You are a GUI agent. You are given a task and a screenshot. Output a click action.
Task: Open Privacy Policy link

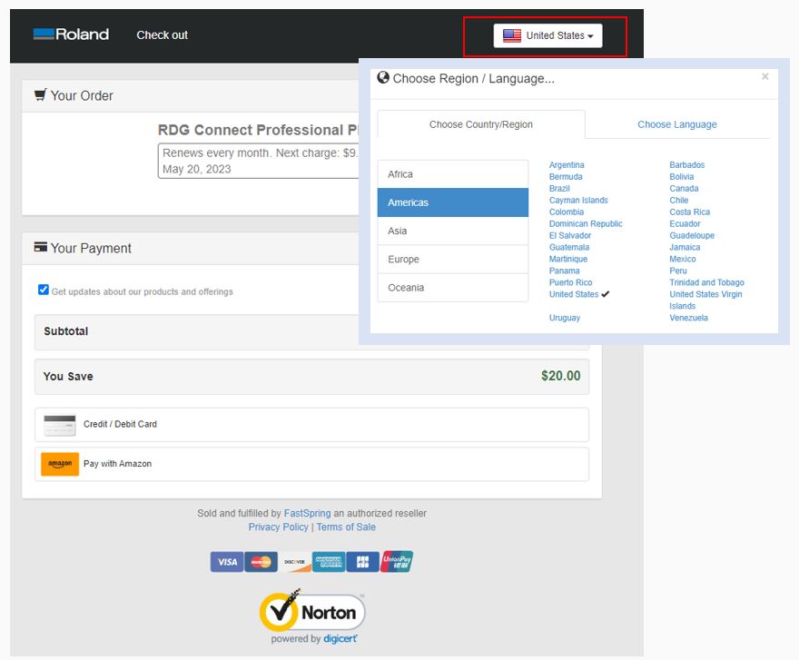click(278, 527)
